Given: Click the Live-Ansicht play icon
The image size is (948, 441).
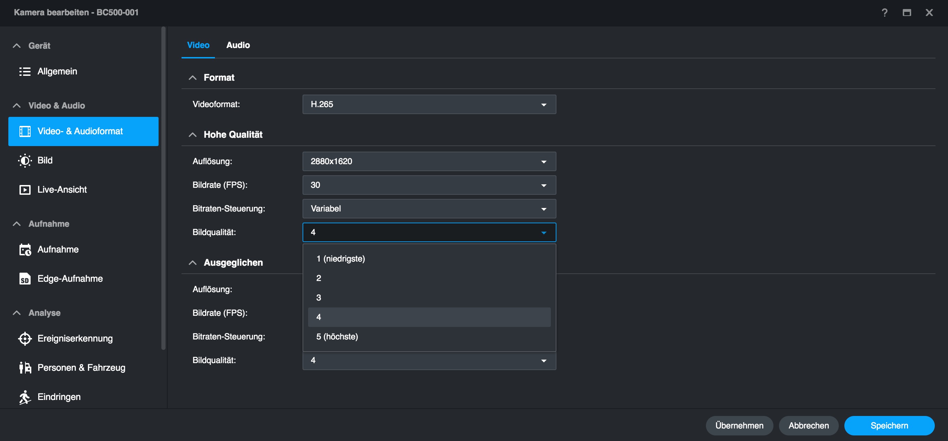Looking at the screenshot, I should point(25,190).
